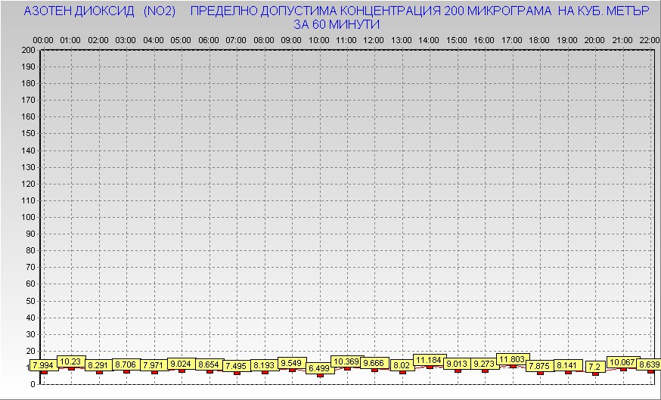Click the 50 y-axis label
This screenshot has width=661, height=400.
31,301
